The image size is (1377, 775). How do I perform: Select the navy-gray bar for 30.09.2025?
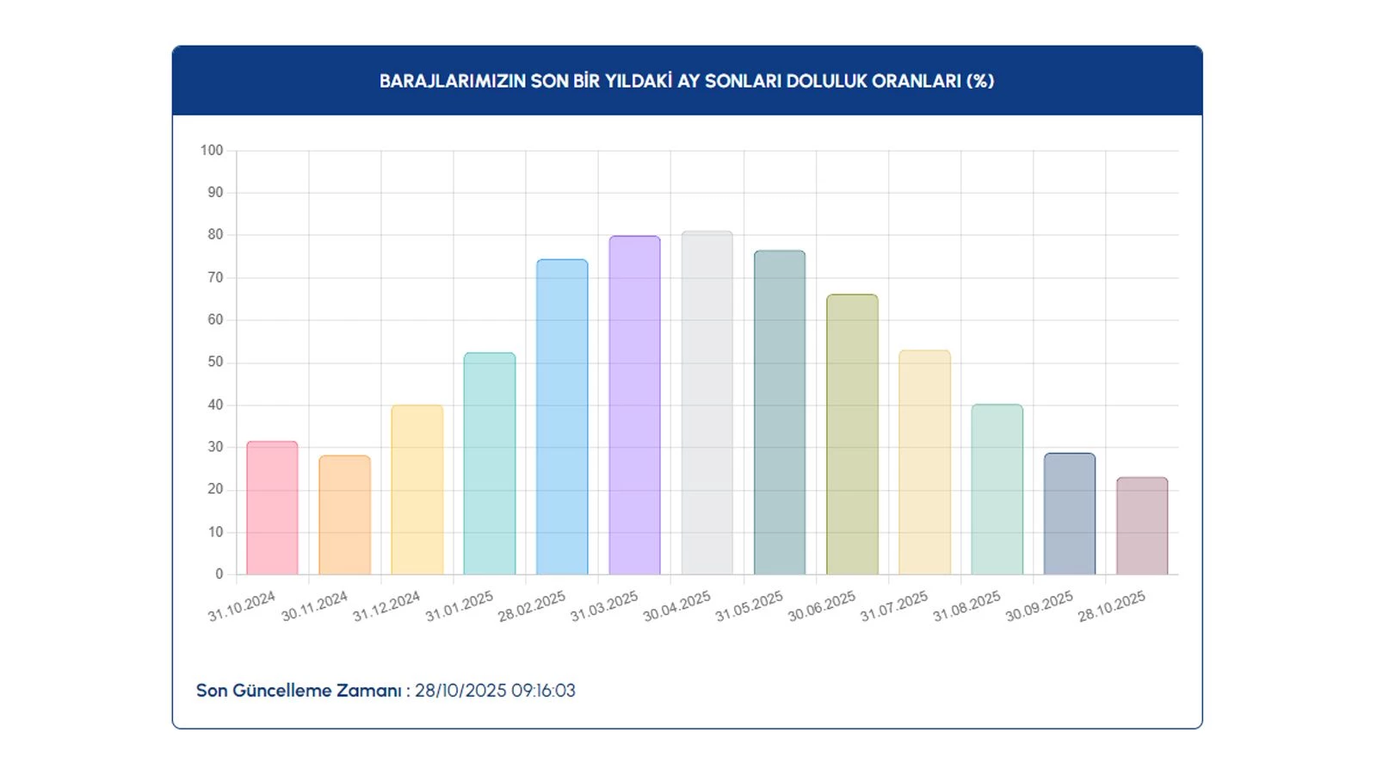[x=1070, y=514]
